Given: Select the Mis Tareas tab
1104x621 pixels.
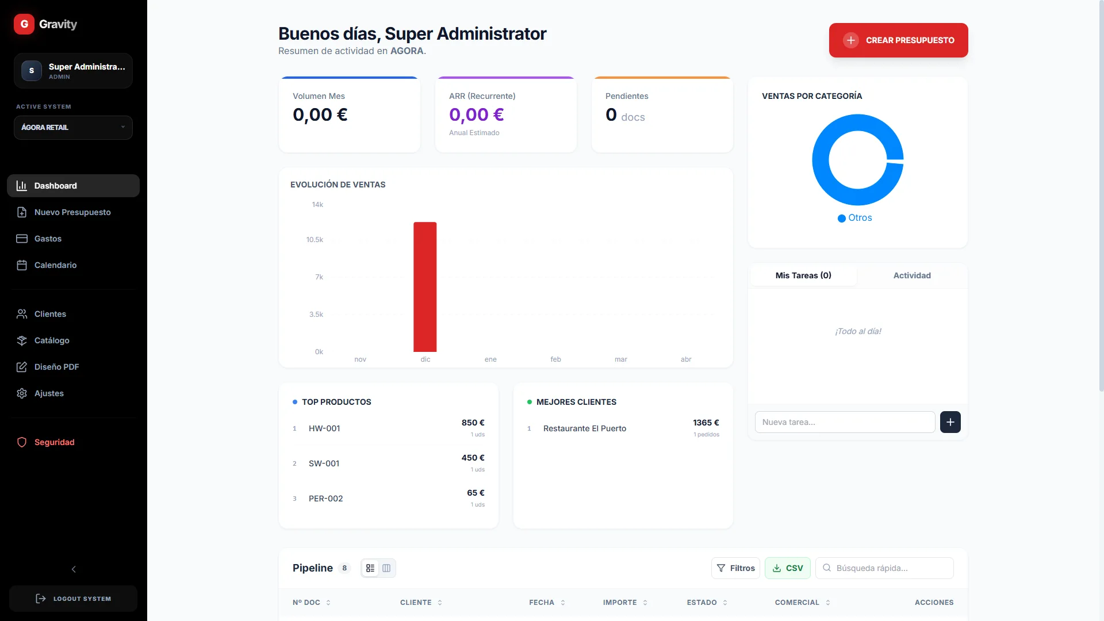Looking at the screenshot, I should point(803,275).
